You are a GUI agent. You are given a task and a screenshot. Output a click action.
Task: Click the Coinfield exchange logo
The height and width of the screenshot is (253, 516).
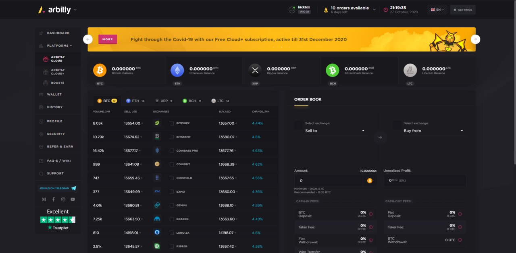tap(157, 178)
